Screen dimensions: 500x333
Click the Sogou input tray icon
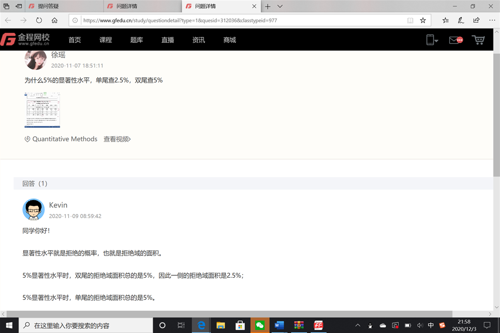coord(442,325)
